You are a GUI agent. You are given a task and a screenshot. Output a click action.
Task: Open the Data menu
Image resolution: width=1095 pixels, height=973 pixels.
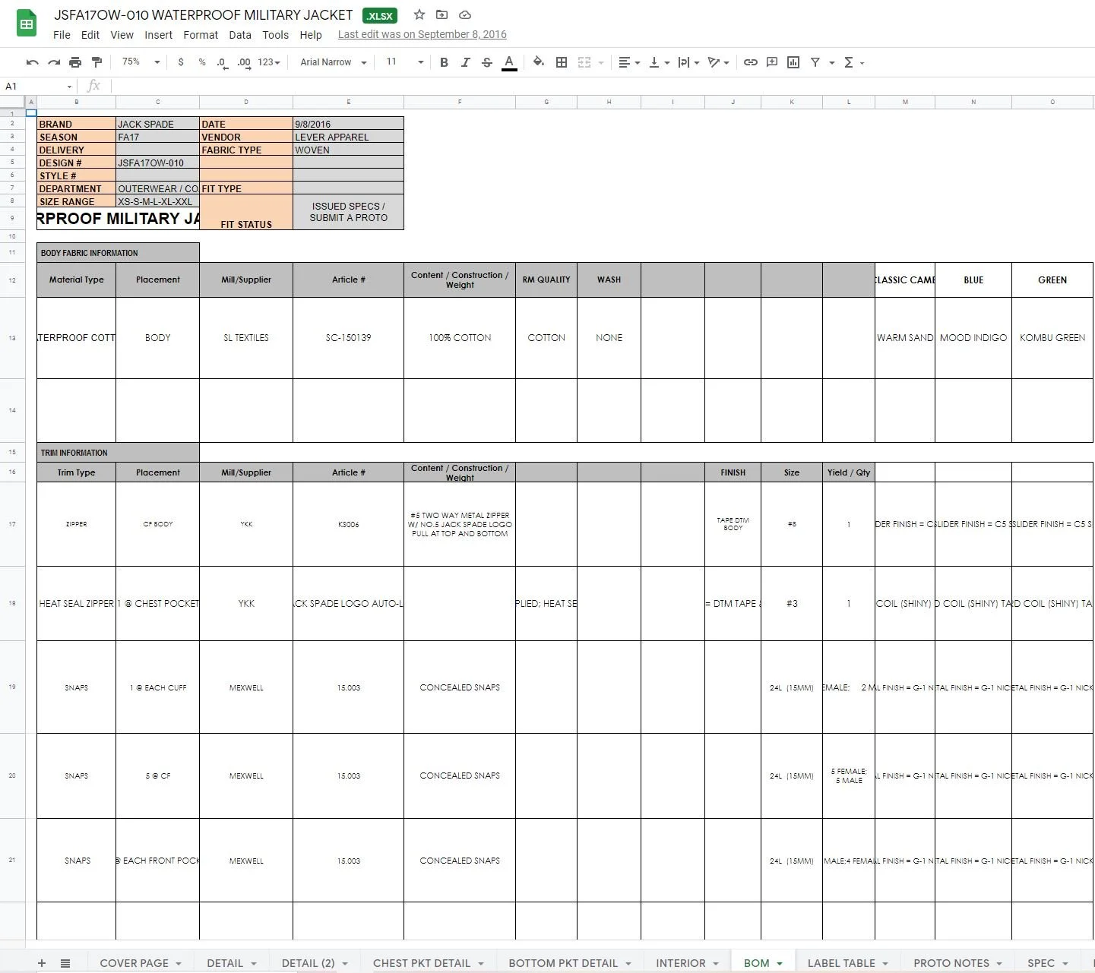pos(240,35)
